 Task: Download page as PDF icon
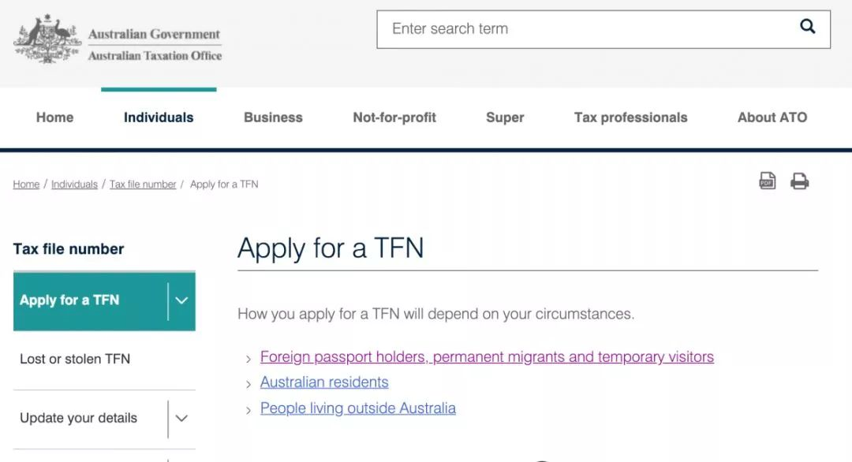coord(768,181)
